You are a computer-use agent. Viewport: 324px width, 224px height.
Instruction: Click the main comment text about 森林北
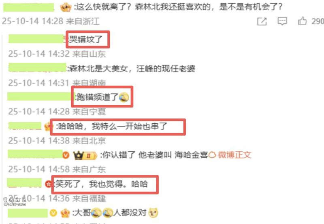[179, 7]
